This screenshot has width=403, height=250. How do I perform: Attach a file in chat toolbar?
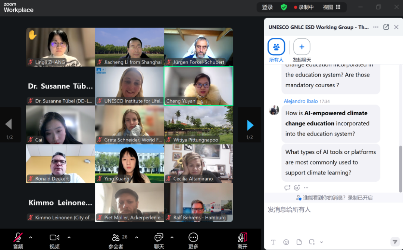coord(299,242)
